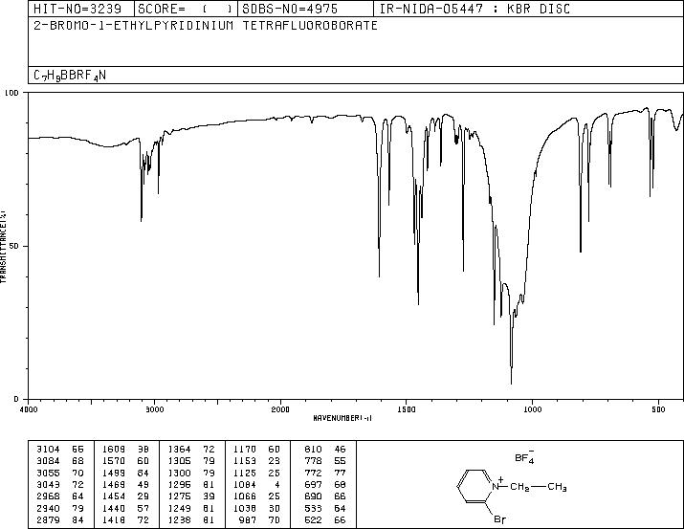
Task: Choose the 1038 table cell
Action: 245,508
